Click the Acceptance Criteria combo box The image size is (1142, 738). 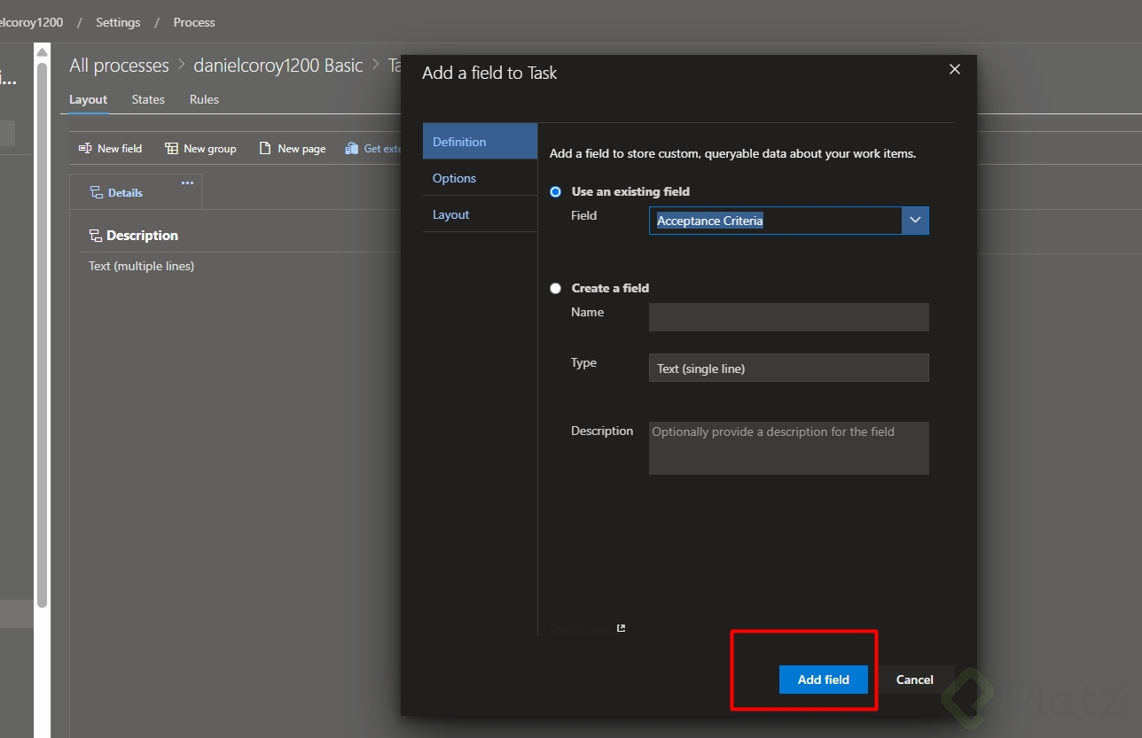click(775, 221)
